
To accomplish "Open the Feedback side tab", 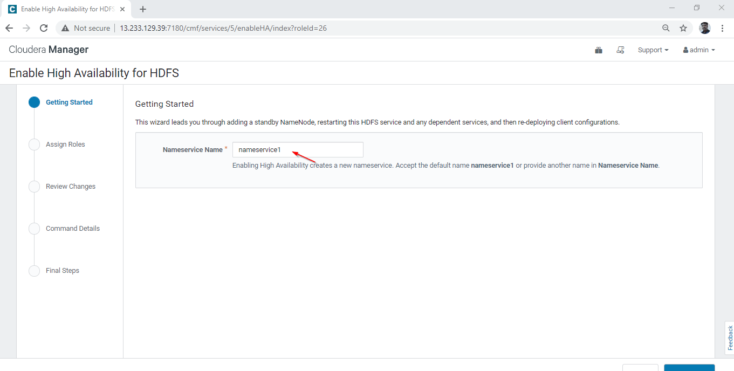I will (x=730, y=338).
